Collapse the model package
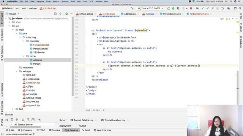Image resolution: width=243 pixels, height=136 pixels. [24, 56]
